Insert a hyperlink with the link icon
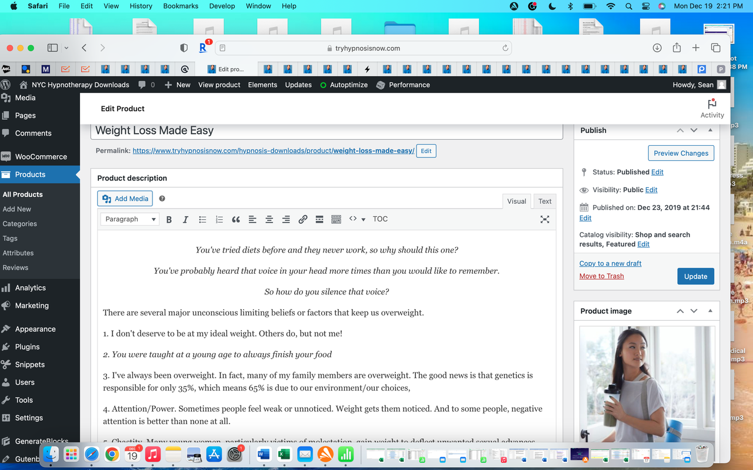The height and width of the screenshot is (470, 753). [302, 219]
